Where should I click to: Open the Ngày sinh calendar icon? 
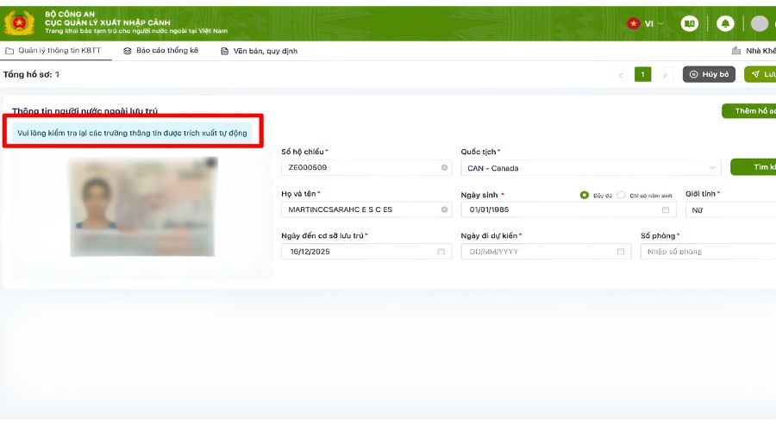(666, 209)
